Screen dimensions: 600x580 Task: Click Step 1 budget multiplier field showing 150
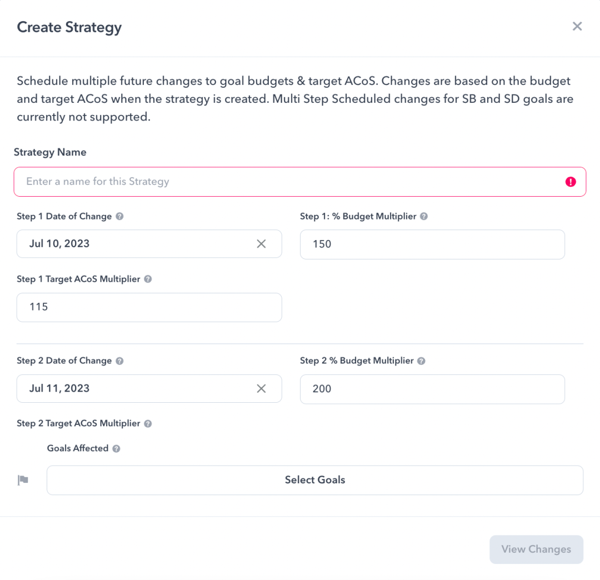[x=432, y=244]
